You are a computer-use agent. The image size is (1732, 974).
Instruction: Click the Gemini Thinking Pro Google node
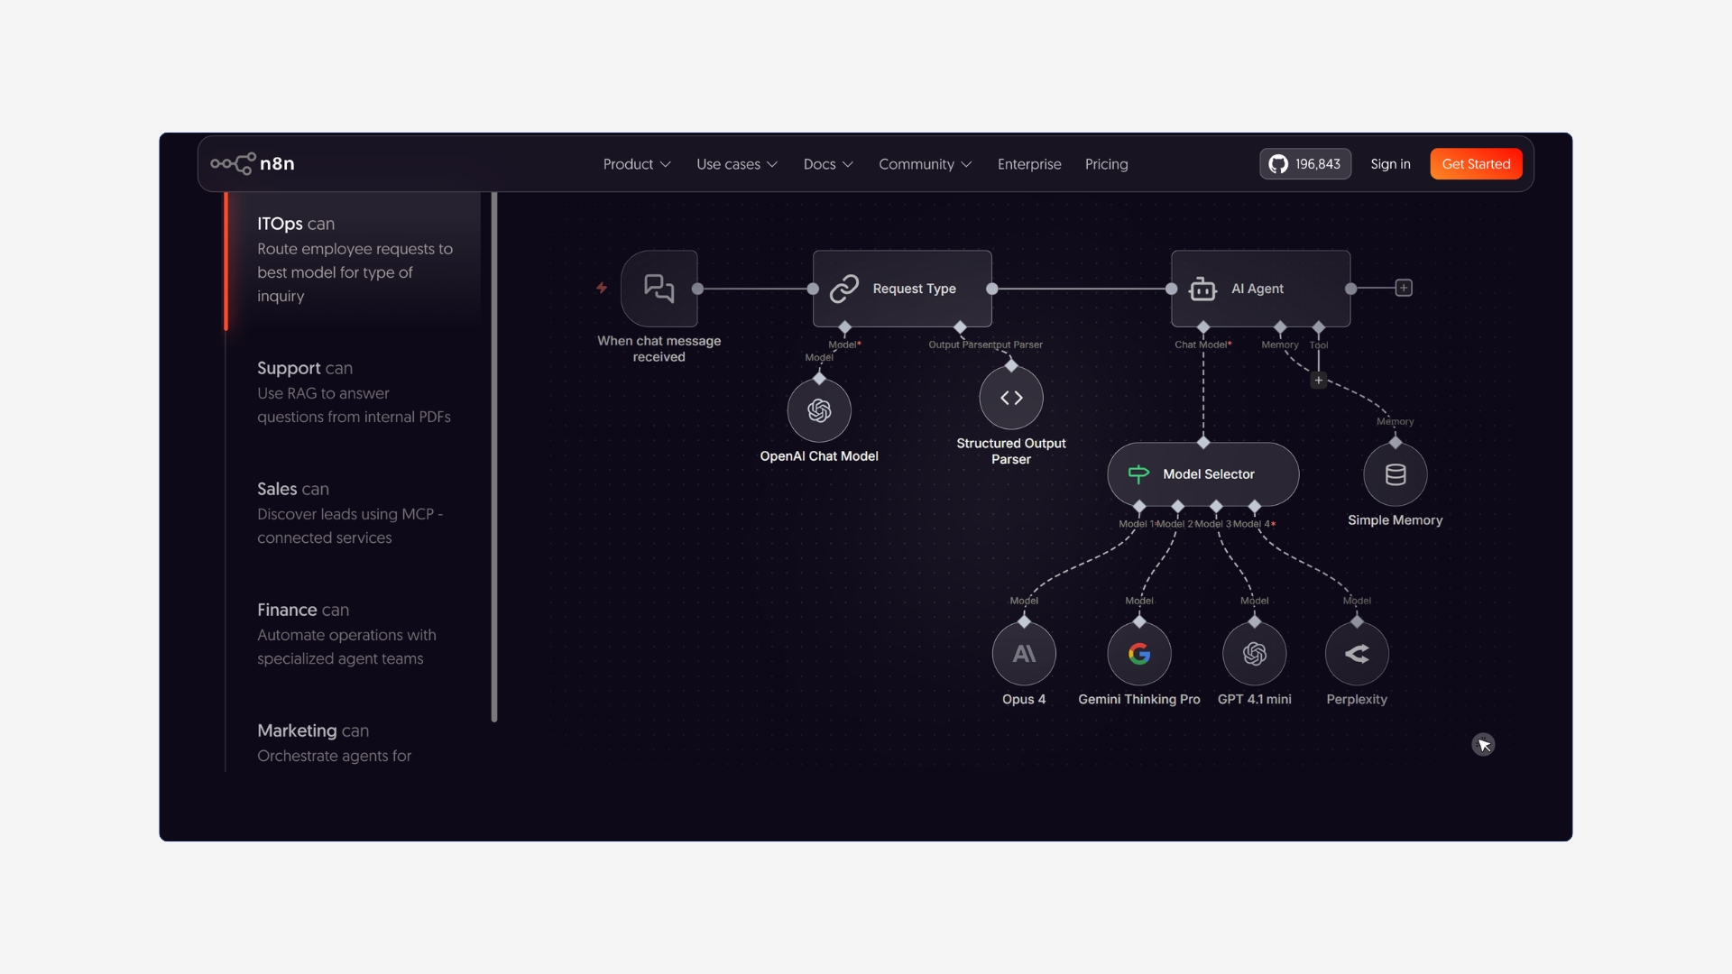(x=1139, y=654)
